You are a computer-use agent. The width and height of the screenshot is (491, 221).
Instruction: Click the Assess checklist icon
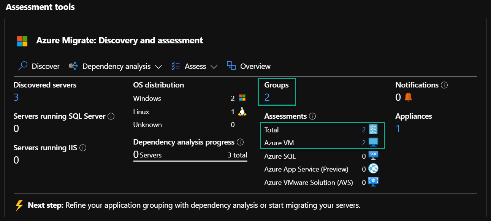176,66
